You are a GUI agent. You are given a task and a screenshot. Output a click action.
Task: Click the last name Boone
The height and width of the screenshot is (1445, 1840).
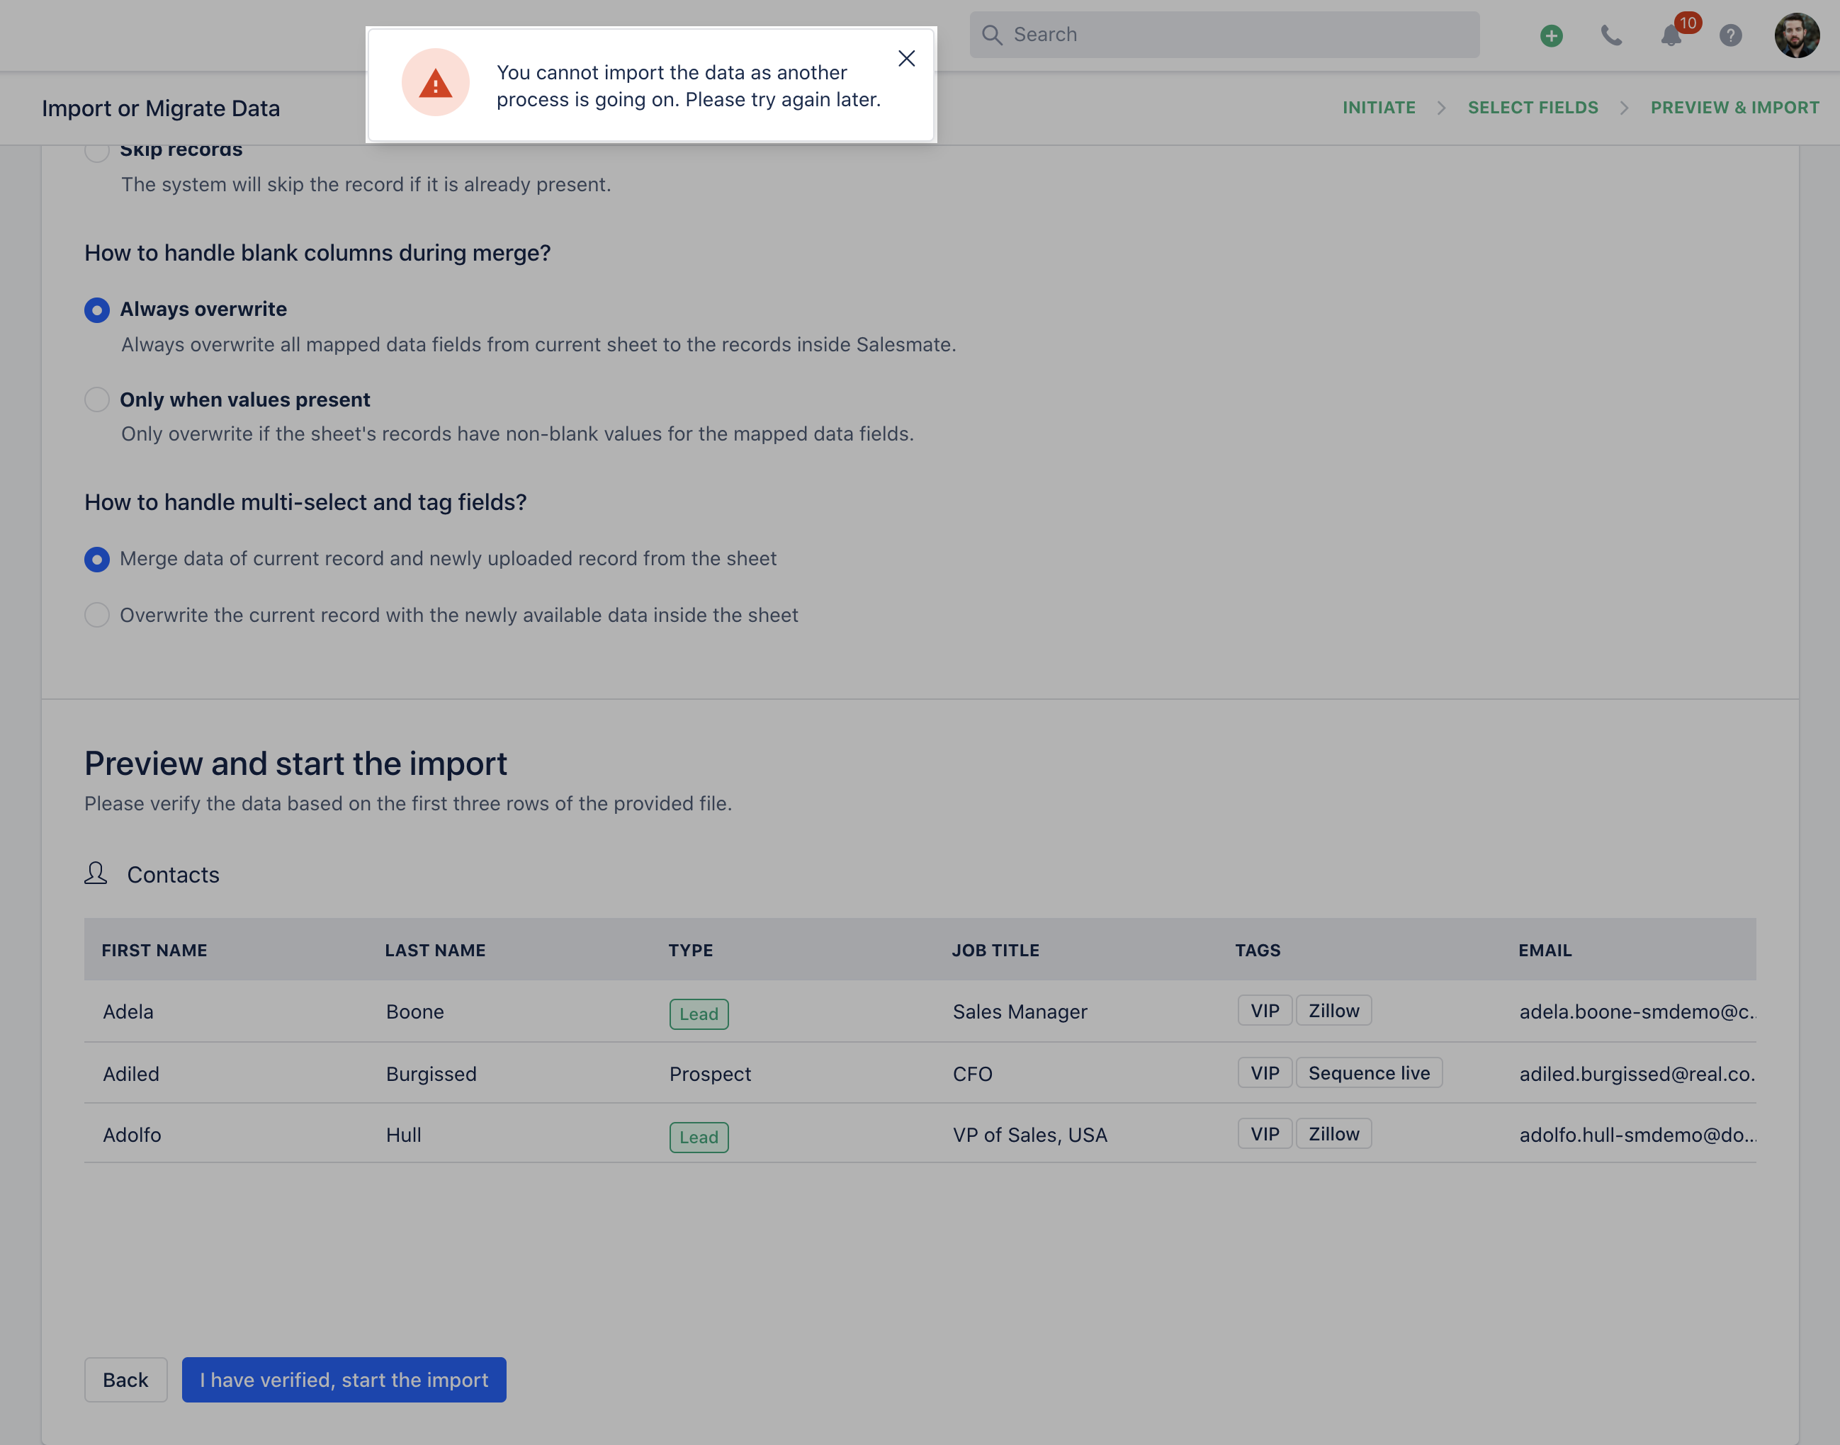(x=414, y=1011)
